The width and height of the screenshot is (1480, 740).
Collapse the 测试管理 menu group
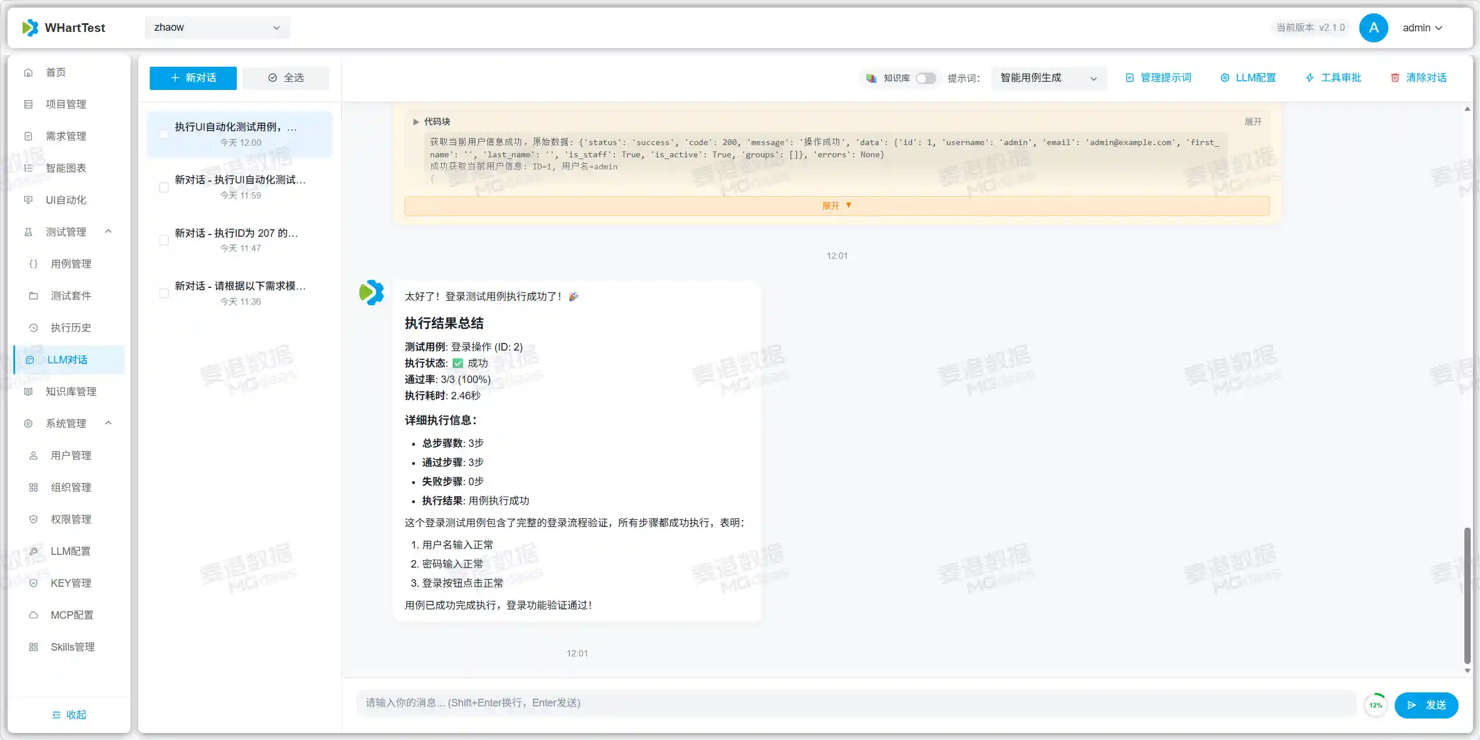(108, 232)
